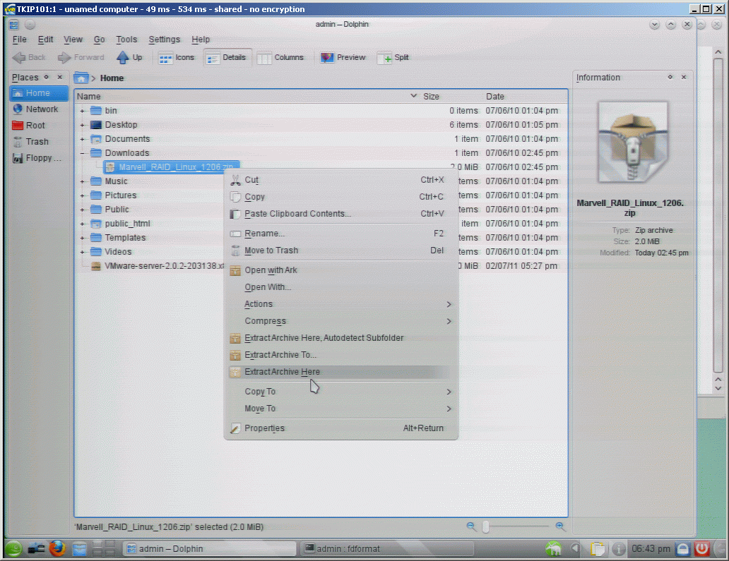Select the VMware-server archive file
The width and height of the screenshot is (729, 561).
(158, 266)
